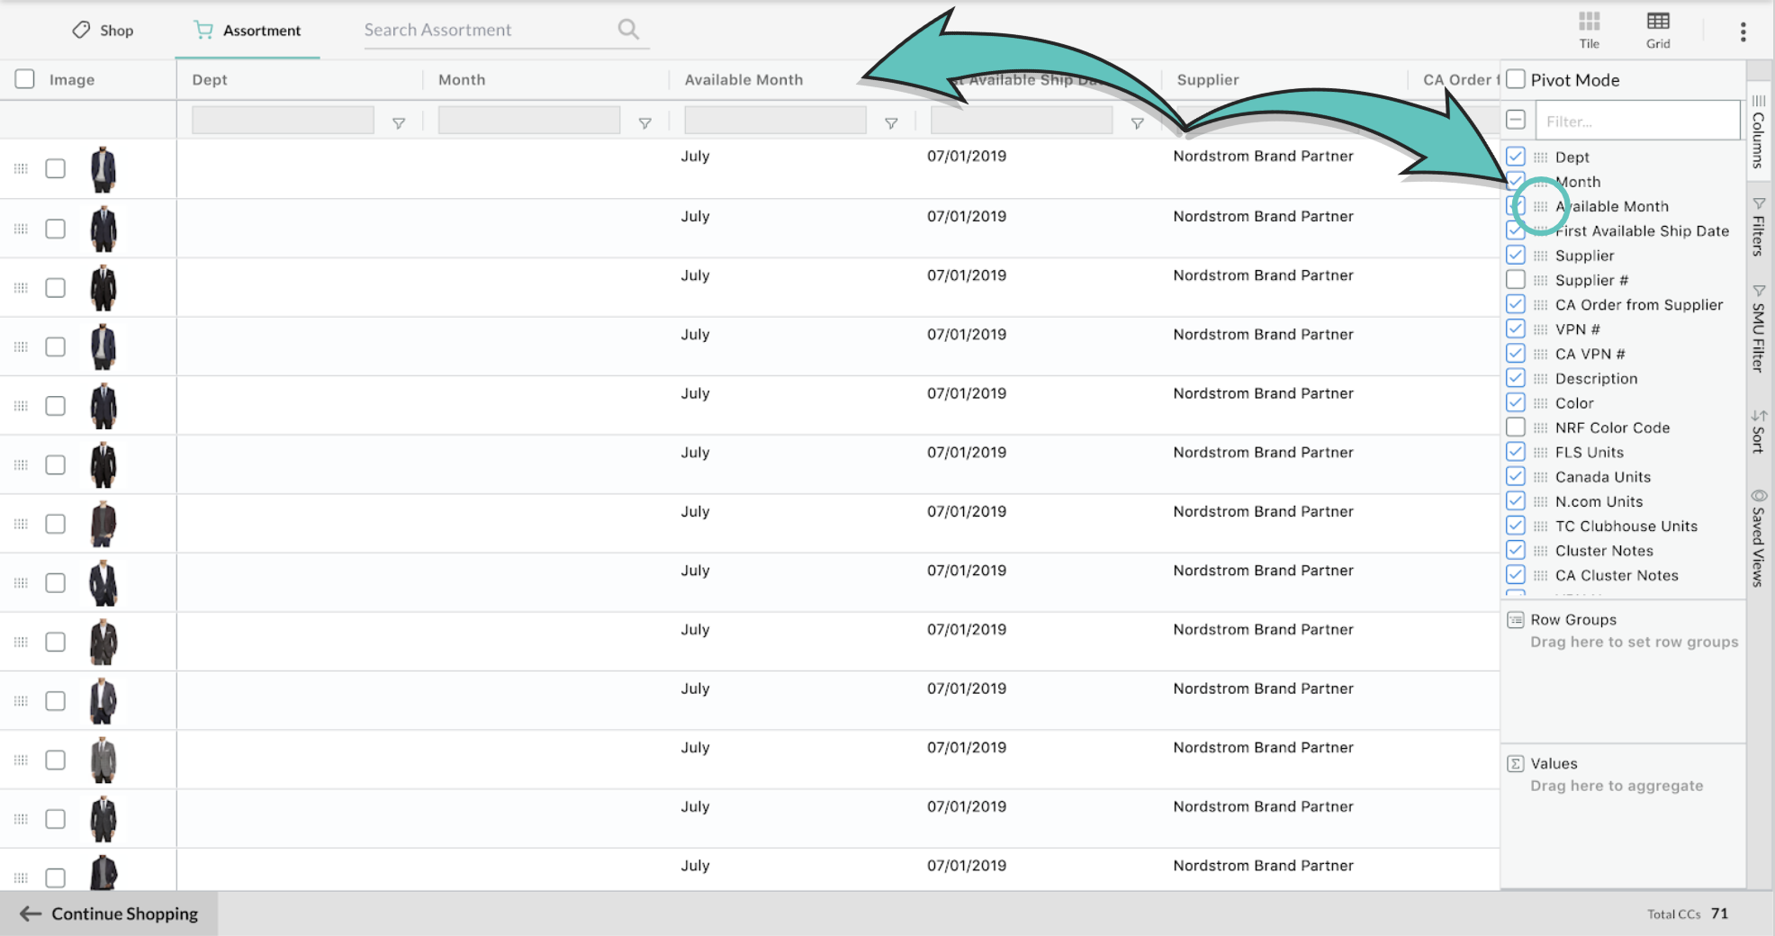Open the three-dot more options menu
The width and height of the screenshot is (1775, 936).
point(1743,31)
